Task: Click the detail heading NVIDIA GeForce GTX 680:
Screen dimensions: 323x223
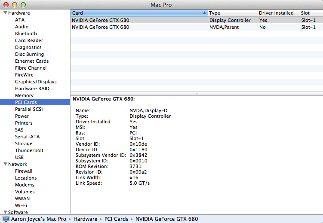Action: click(x=104, y=99)
